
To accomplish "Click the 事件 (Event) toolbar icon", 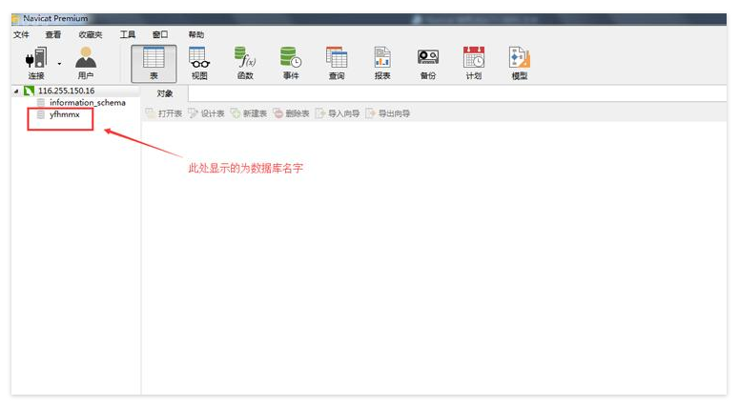I will (291, 62).
